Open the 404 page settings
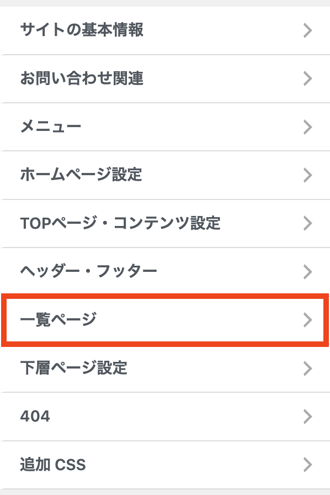Screen dimensions: 330x495 pos(165,417)
